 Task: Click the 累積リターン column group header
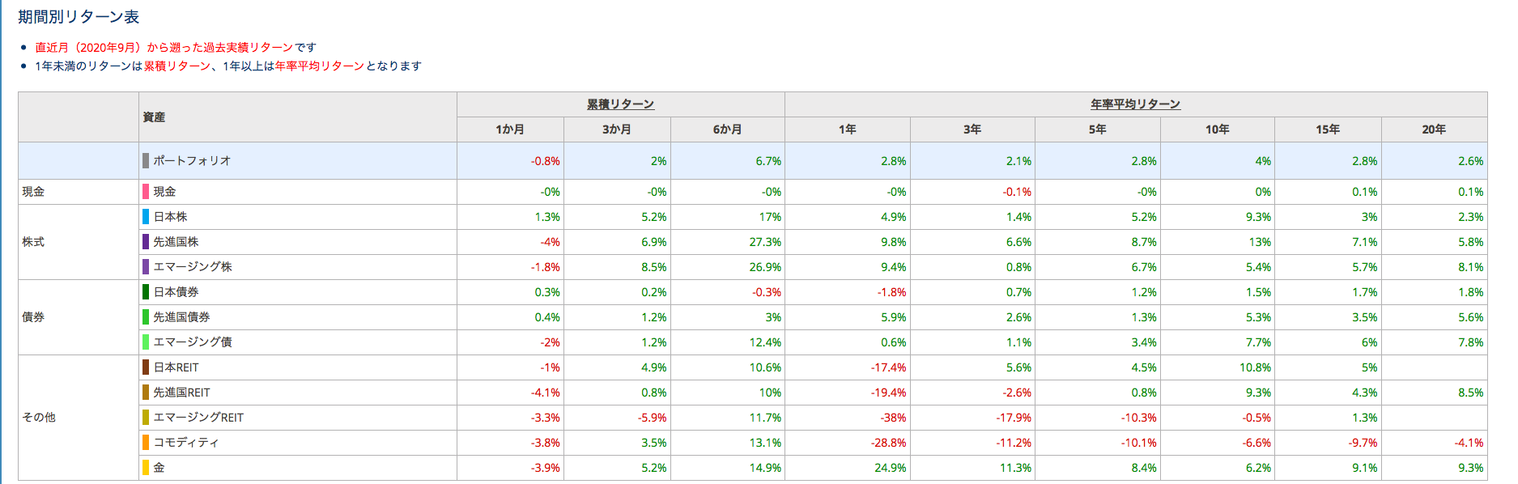click(621, 104)
